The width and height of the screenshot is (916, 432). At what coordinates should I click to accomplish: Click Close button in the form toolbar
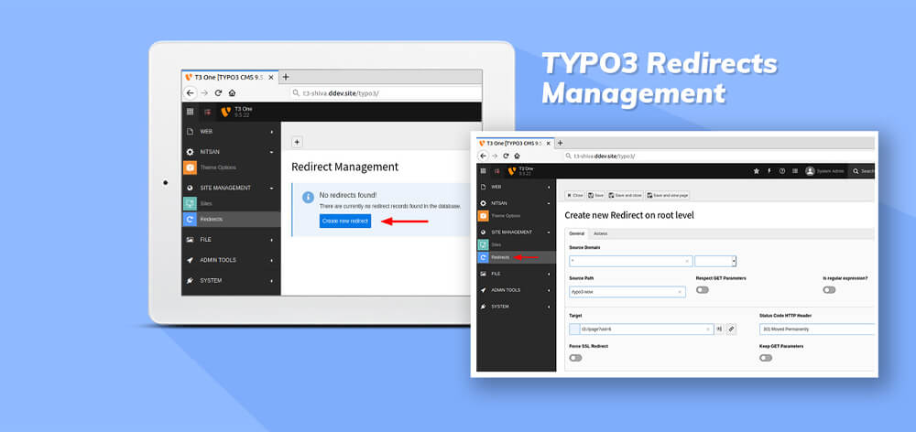pos(575,196)
